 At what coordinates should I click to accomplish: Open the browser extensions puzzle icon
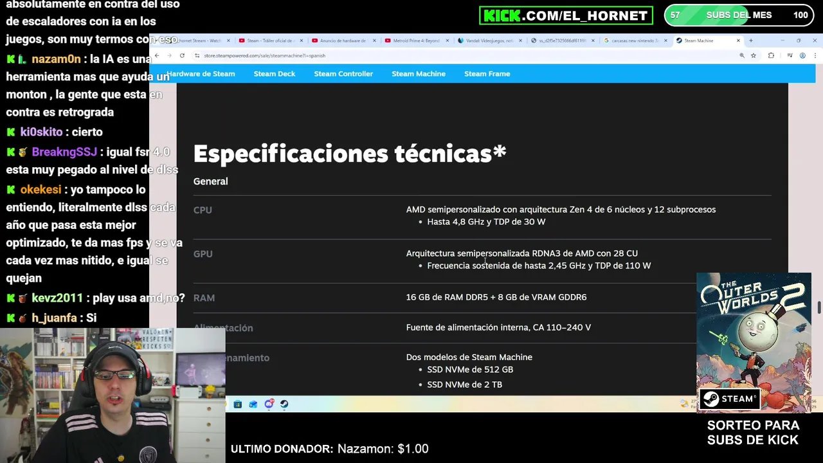coord(771,55)
